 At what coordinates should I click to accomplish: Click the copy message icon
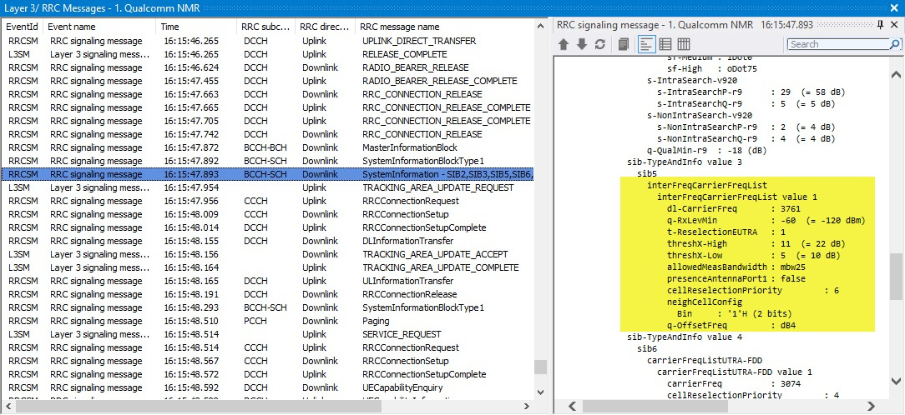click(623, 44)
